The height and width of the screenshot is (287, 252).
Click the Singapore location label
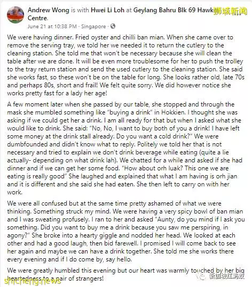pos(93,27)
